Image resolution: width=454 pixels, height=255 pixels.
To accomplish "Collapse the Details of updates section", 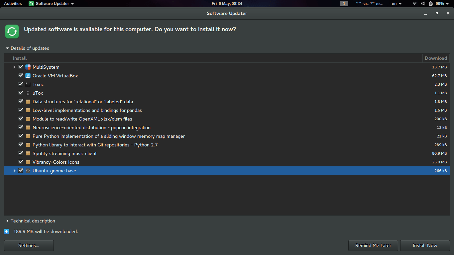I will coord(7,48).
